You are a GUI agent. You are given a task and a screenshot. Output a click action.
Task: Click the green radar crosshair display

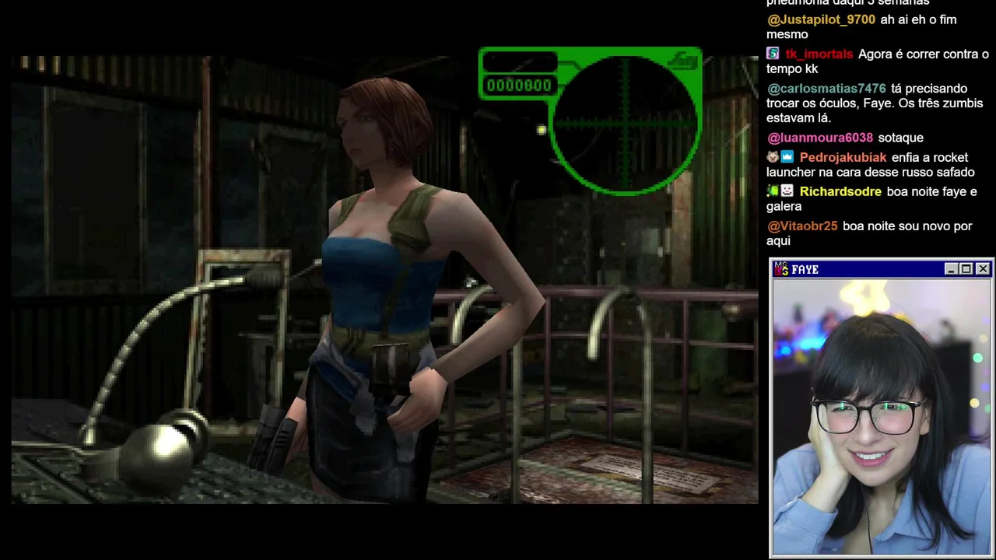(x=625, y=123)
